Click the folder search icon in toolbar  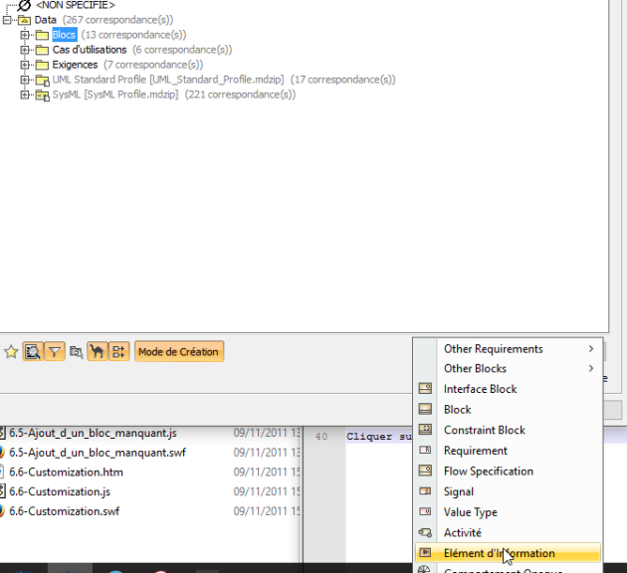click(77, 351)
